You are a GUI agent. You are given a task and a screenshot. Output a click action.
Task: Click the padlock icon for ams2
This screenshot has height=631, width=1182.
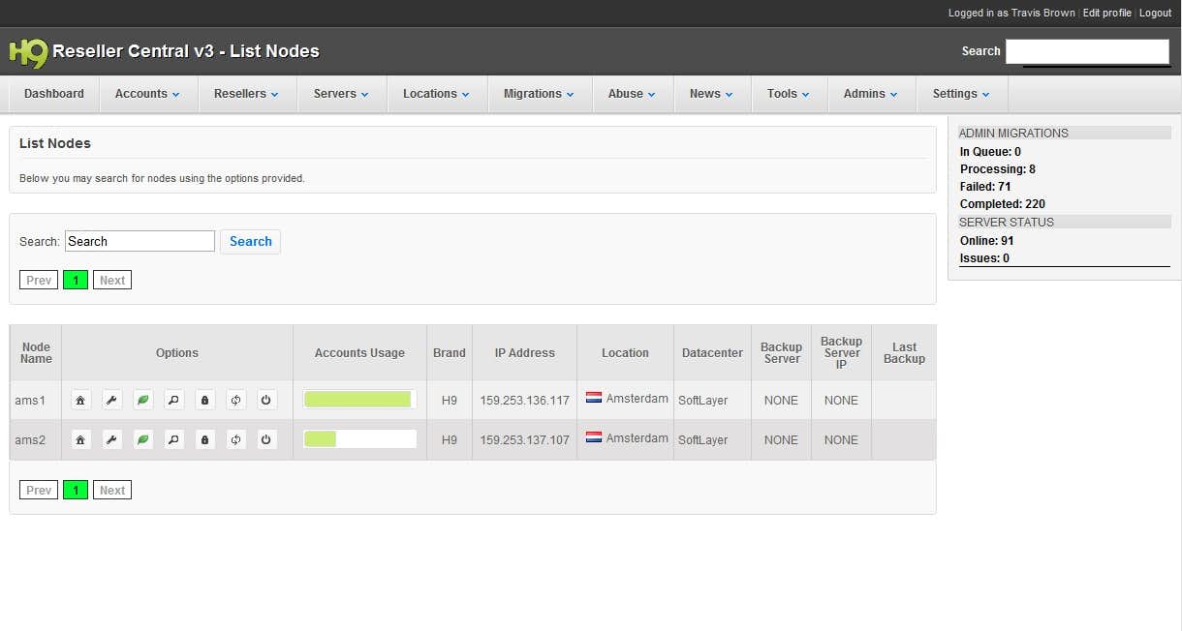(x=204, y=439)
